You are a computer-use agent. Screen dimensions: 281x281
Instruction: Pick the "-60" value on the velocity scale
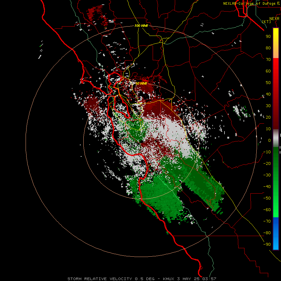coord(267,210)
